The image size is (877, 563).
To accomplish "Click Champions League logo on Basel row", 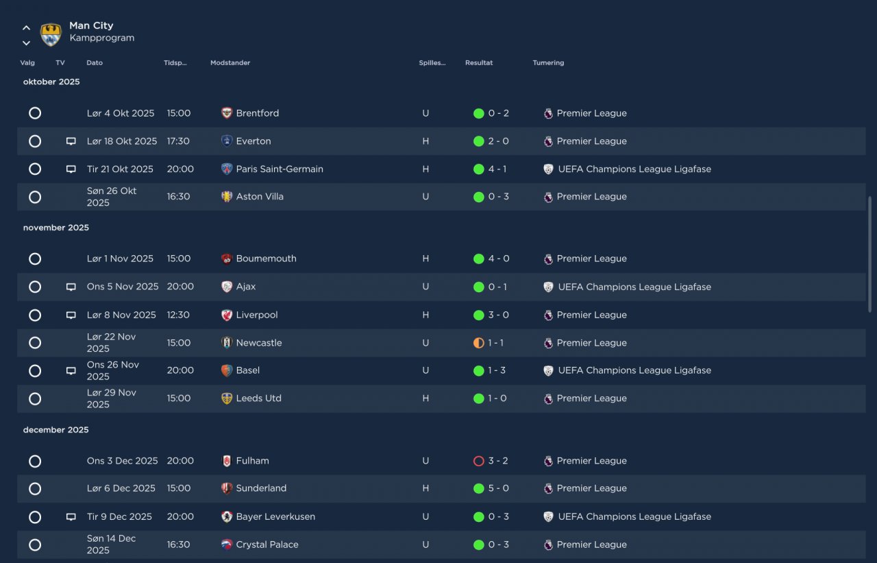I will point(548,370).
